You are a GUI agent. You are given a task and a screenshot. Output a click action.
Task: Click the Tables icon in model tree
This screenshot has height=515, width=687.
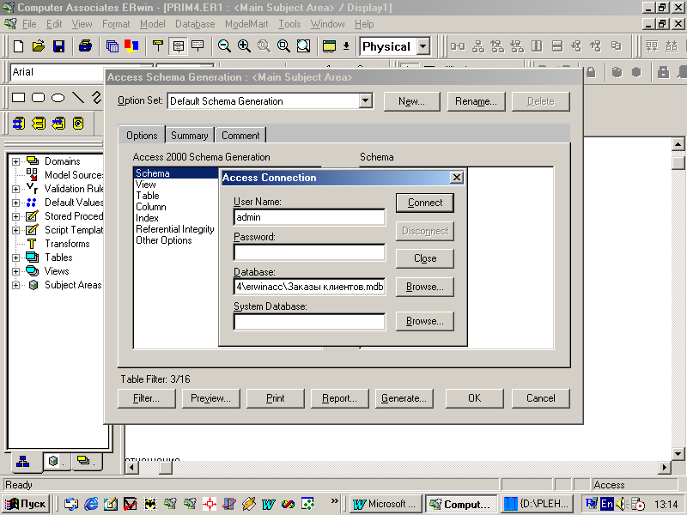click(33, 257)
